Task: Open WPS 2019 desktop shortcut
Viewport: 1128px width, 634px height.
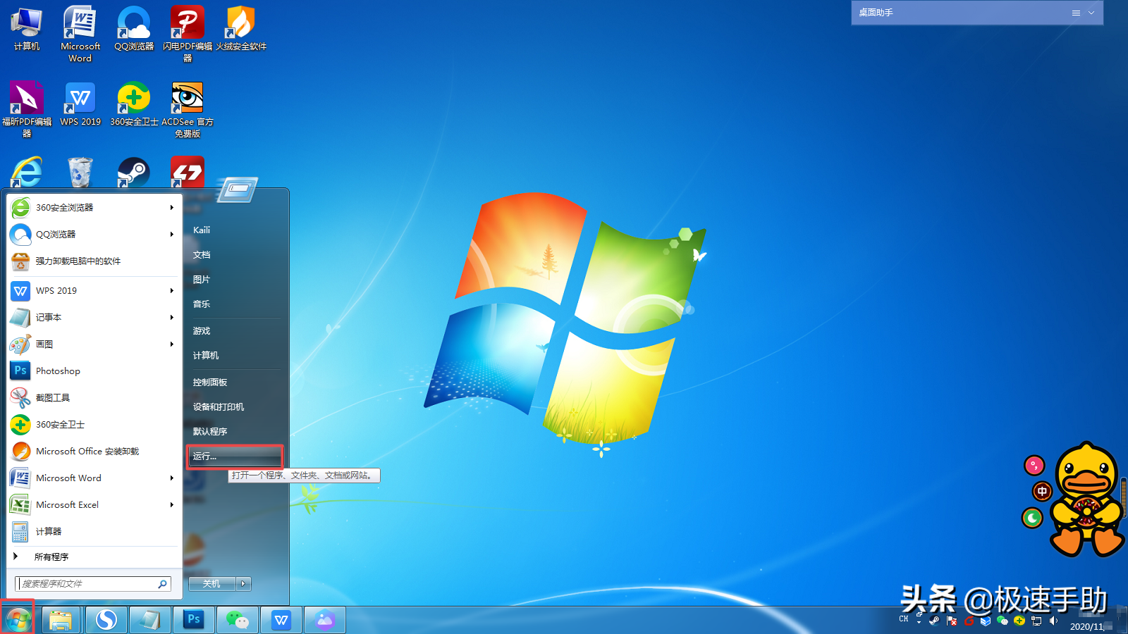Action: (80, 104)
